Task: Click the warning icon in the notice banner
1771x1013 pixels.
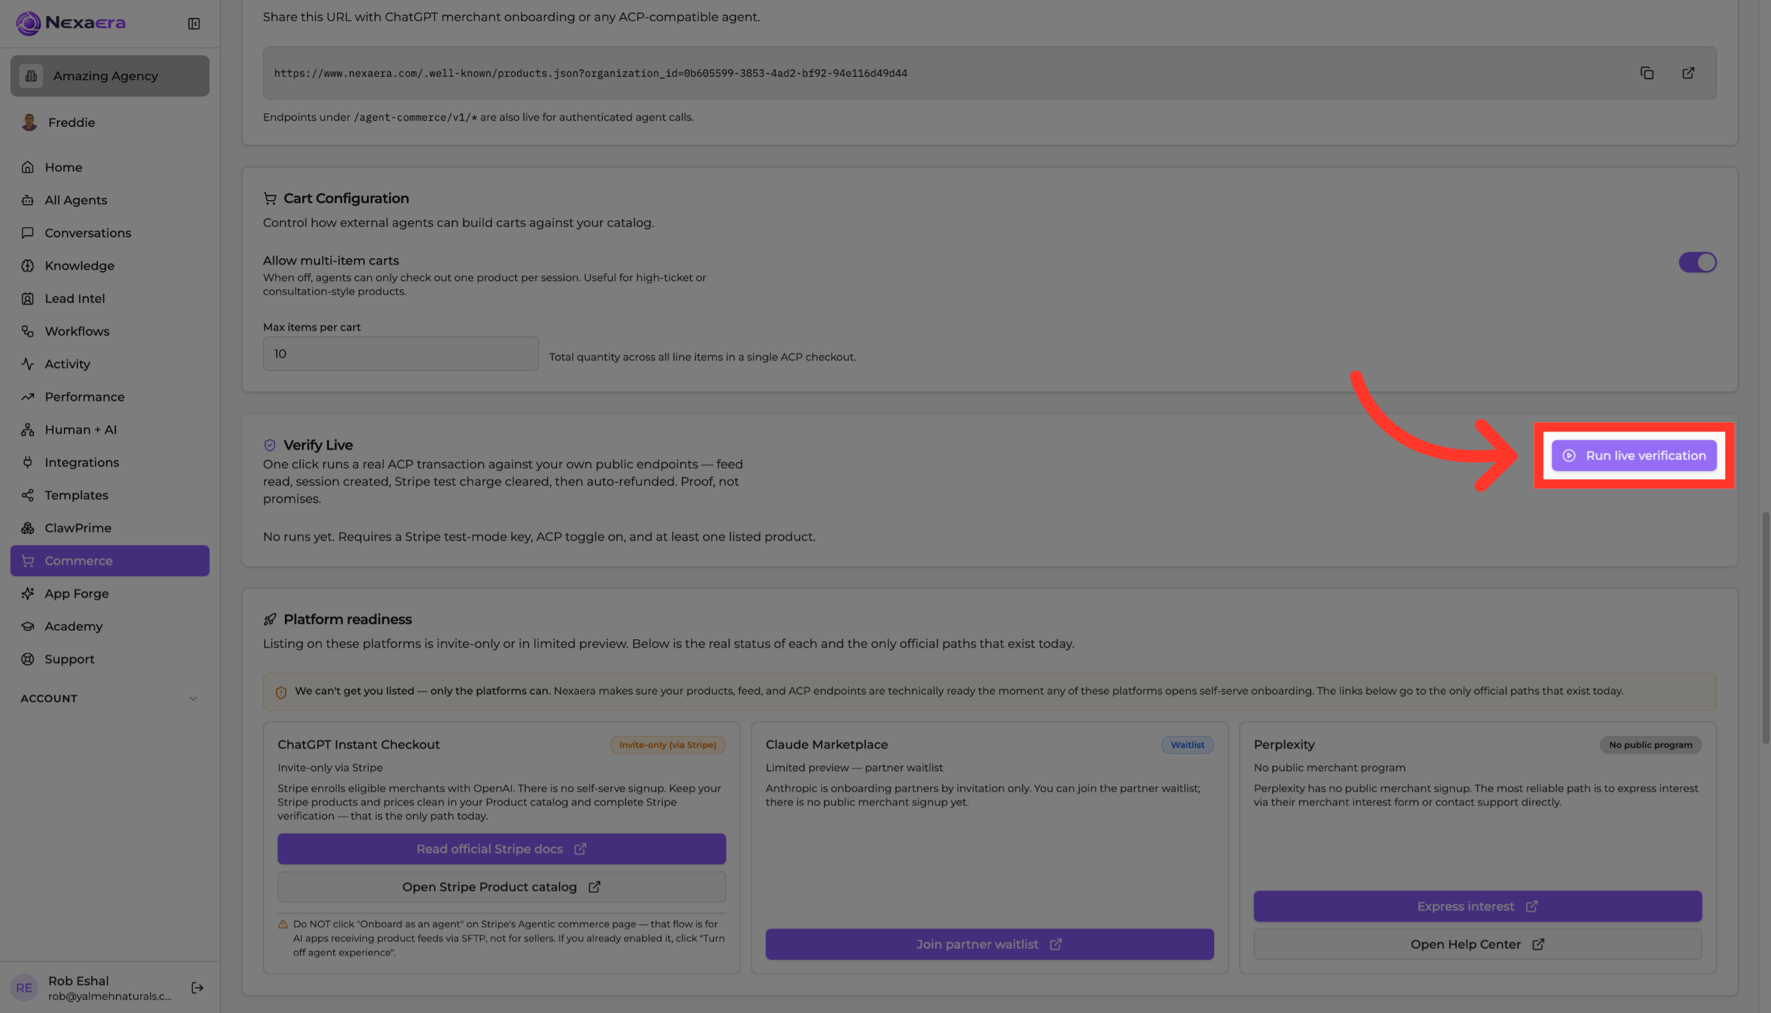Action: coord(281,692)
